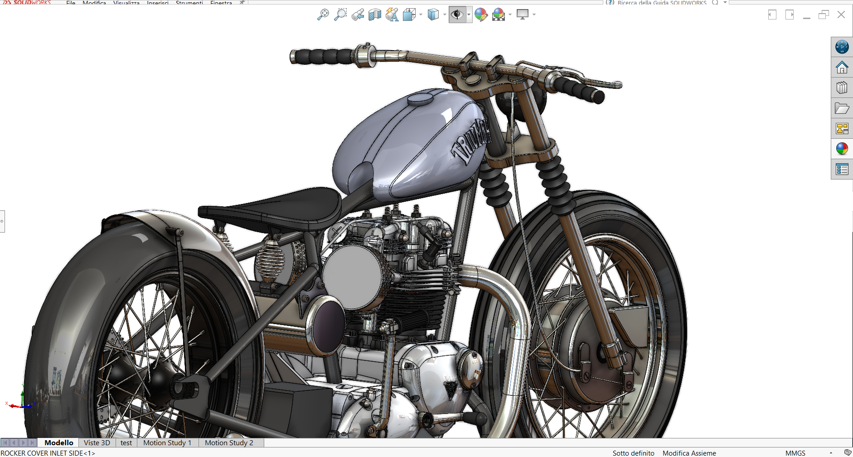Open the test tab

click(126, 443)
